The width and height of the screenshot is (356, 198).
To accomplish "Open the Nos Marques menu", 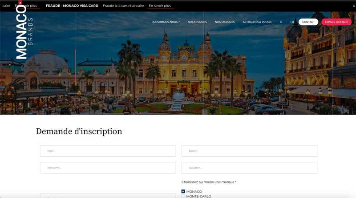I will tap(225, 22).
